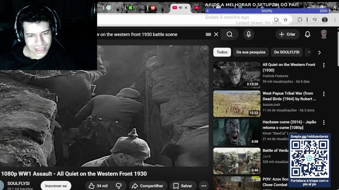Click the install app icon in address bar
Image resolution: width=339 pixels, height=190 pixels.
(x=276, y=20)
